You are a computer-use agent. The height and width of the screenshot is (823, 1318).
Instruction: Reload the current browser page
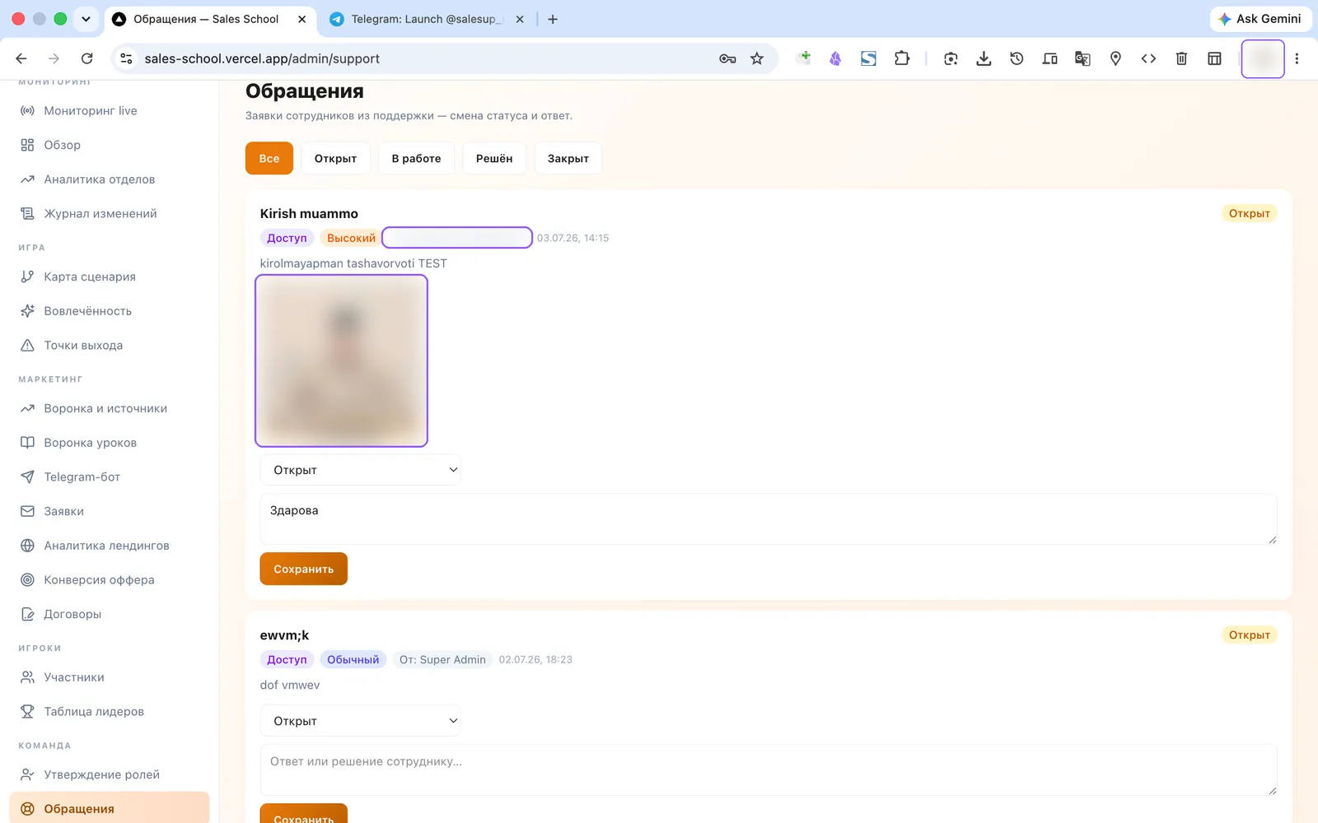pyautogui.click(x=86, y=58)
